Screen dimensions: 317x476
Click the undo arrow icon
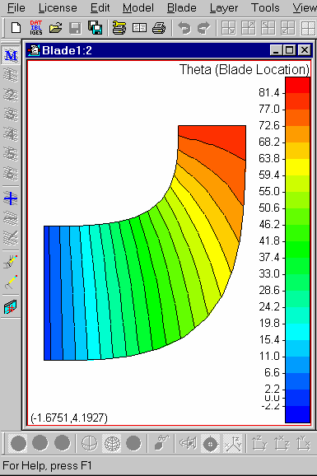[184, 28]
